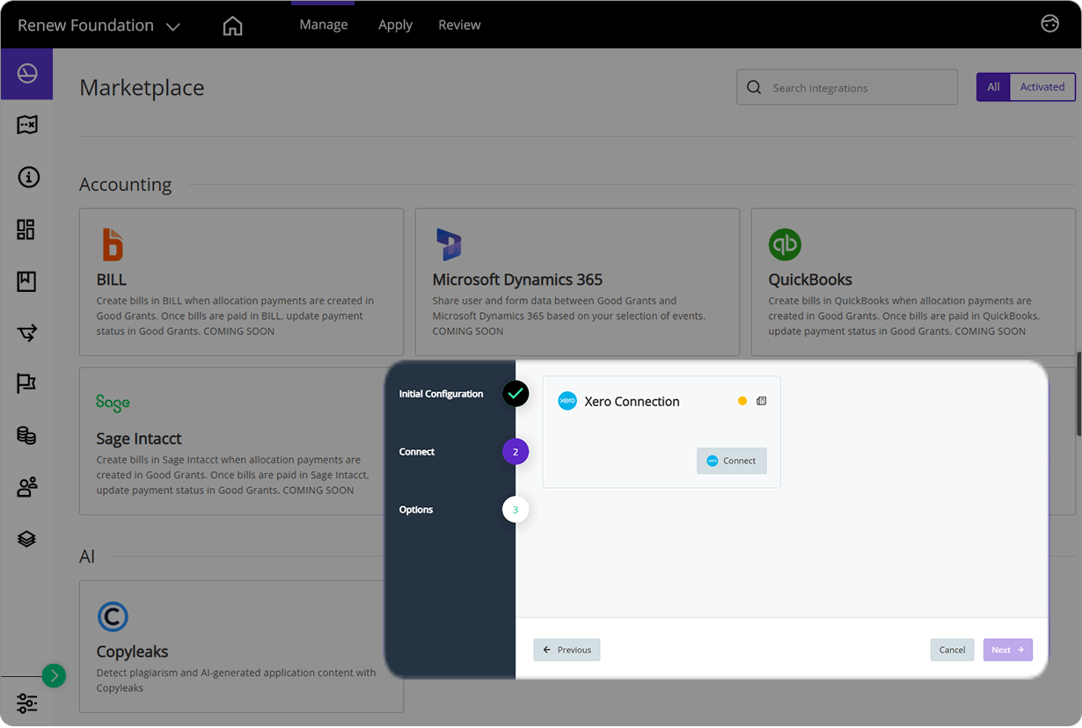The image size is (1082, 728).
Task: Click the step 2 circle
Action: point(515,452)
